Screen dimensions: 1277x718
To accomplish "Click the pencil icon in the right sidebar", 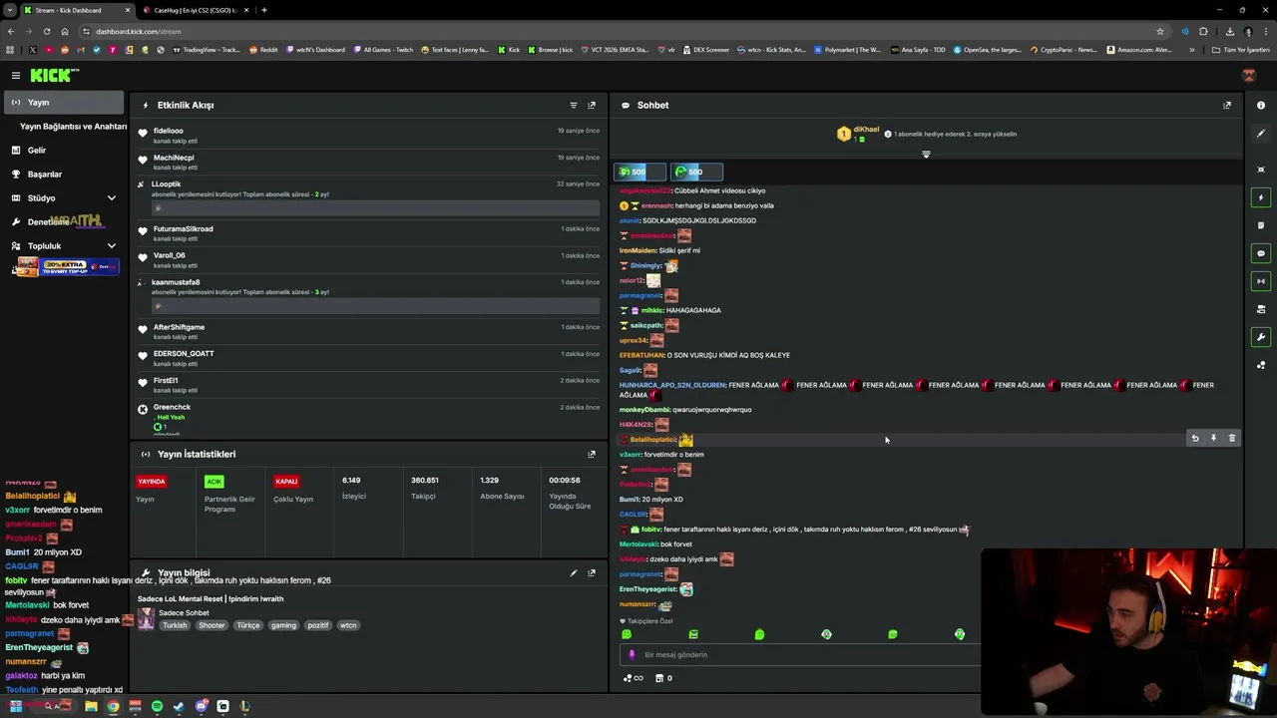I will [x=1261, y=133].
